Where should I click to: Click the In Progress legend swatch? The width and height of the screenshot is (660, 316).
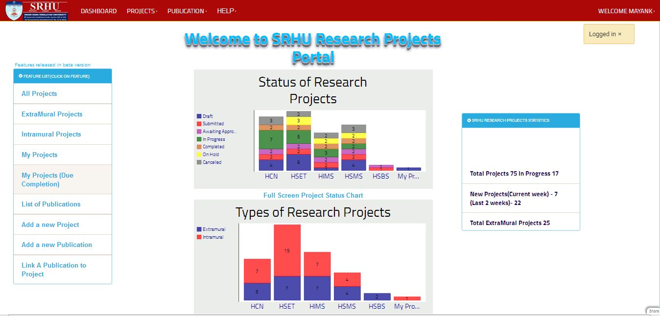pyautogui.click(x=199, y=139)
